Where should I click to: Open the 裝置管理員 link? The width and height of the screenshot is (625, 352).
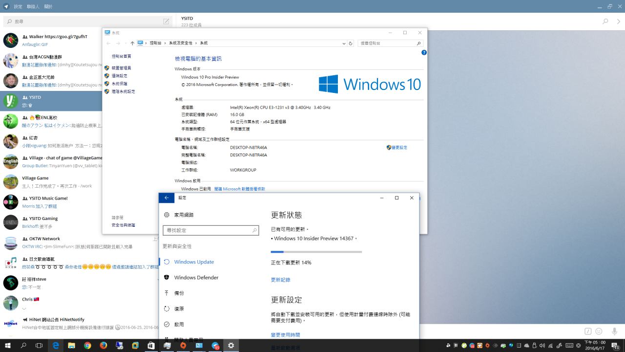click(x=121, y=68)
